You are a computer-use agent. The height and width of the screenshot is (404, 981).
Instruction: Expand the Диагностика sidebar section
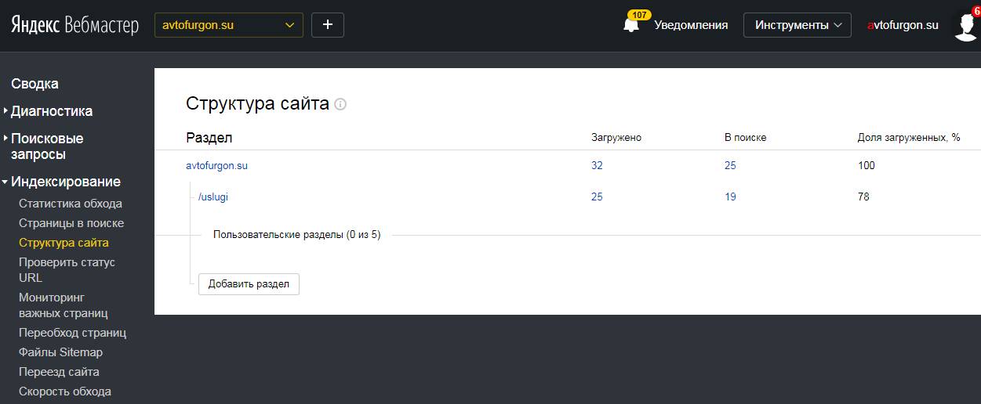pos(52,111)
